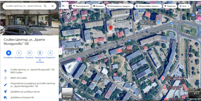Select the Хотели filter chip
This screenshot has height=101, width=201.
[98, 6]
